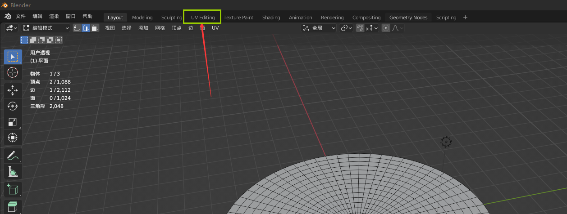This screenshot has width=567, height=214.
Task: Open the 渲染 menu
Action: click(x=54, y=17)
